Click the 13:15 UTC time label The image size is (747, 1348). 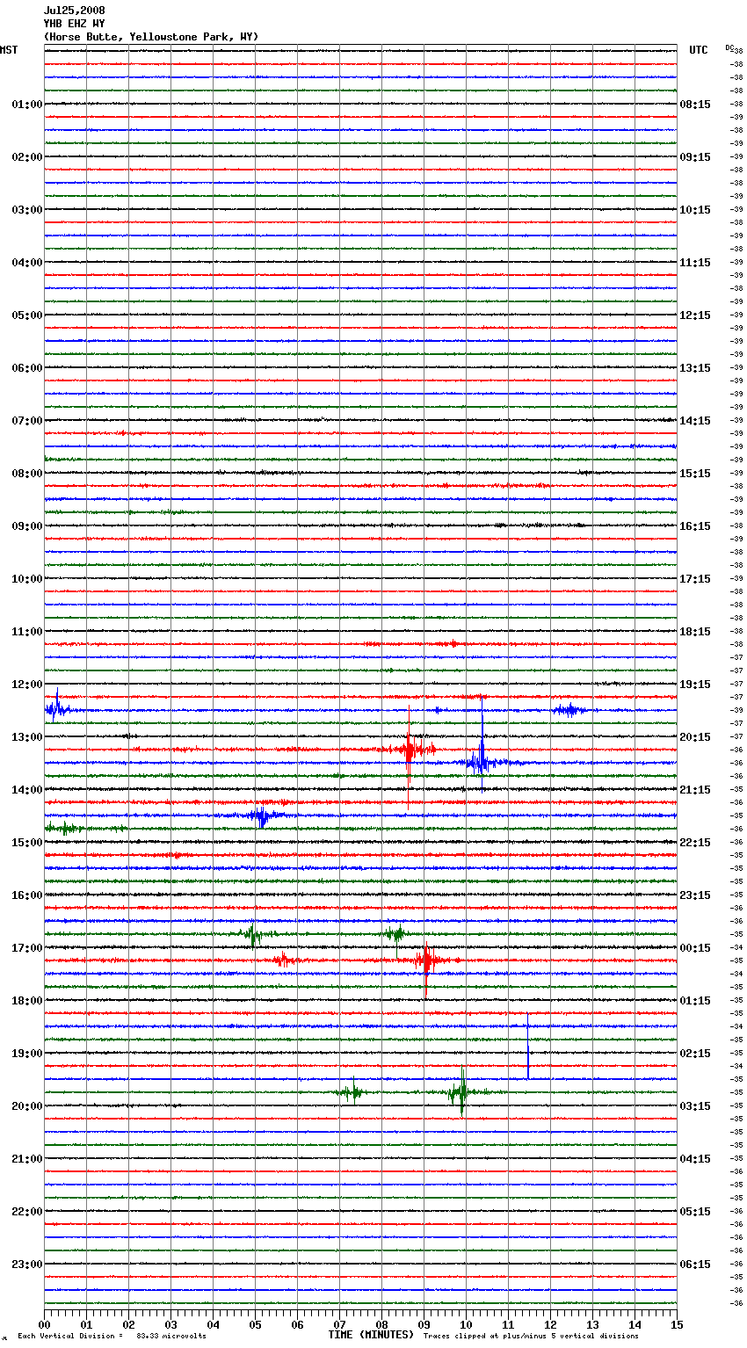point(695,368)
